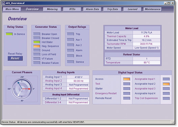Click the Assignable Input 3 indicator
The height and width of the screenshot is (127, 178).
pos(166,89)
